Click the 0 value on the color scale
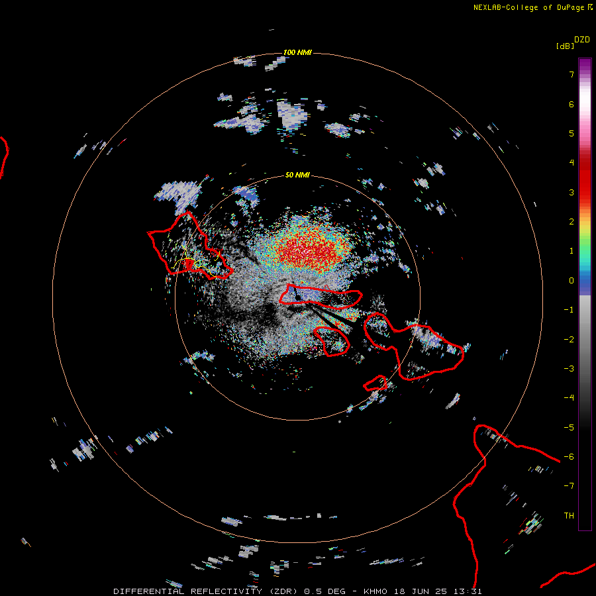The image size is (596, 596). coord(571,281)
